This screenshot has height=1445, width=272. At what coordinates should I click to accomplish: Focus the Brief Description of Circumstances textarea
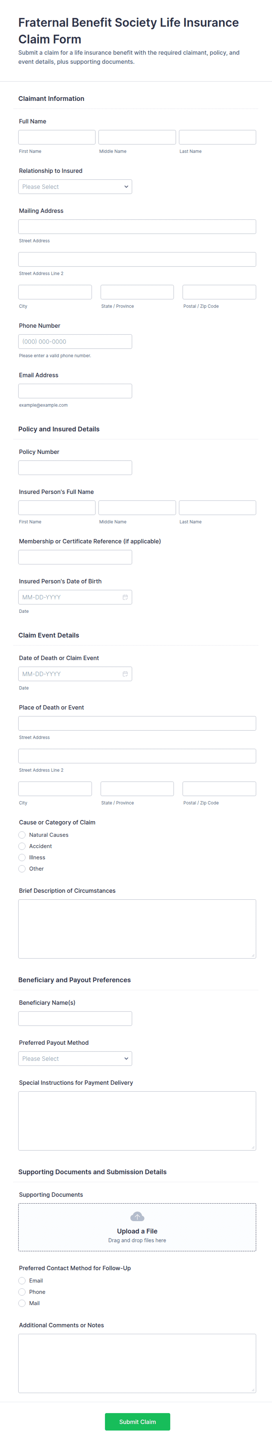[137, 929]
